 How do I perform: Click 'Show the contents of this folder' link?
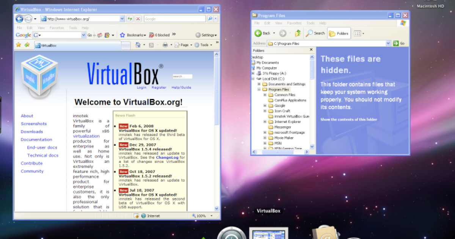[x=348, y=119]
